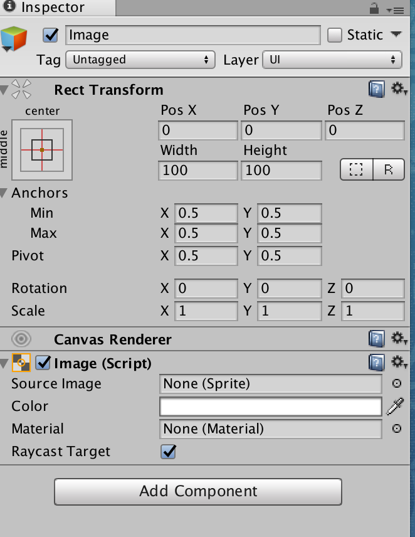Open the Color swatch picker
This screenshot has height=537, width=415.
[271, 407]
